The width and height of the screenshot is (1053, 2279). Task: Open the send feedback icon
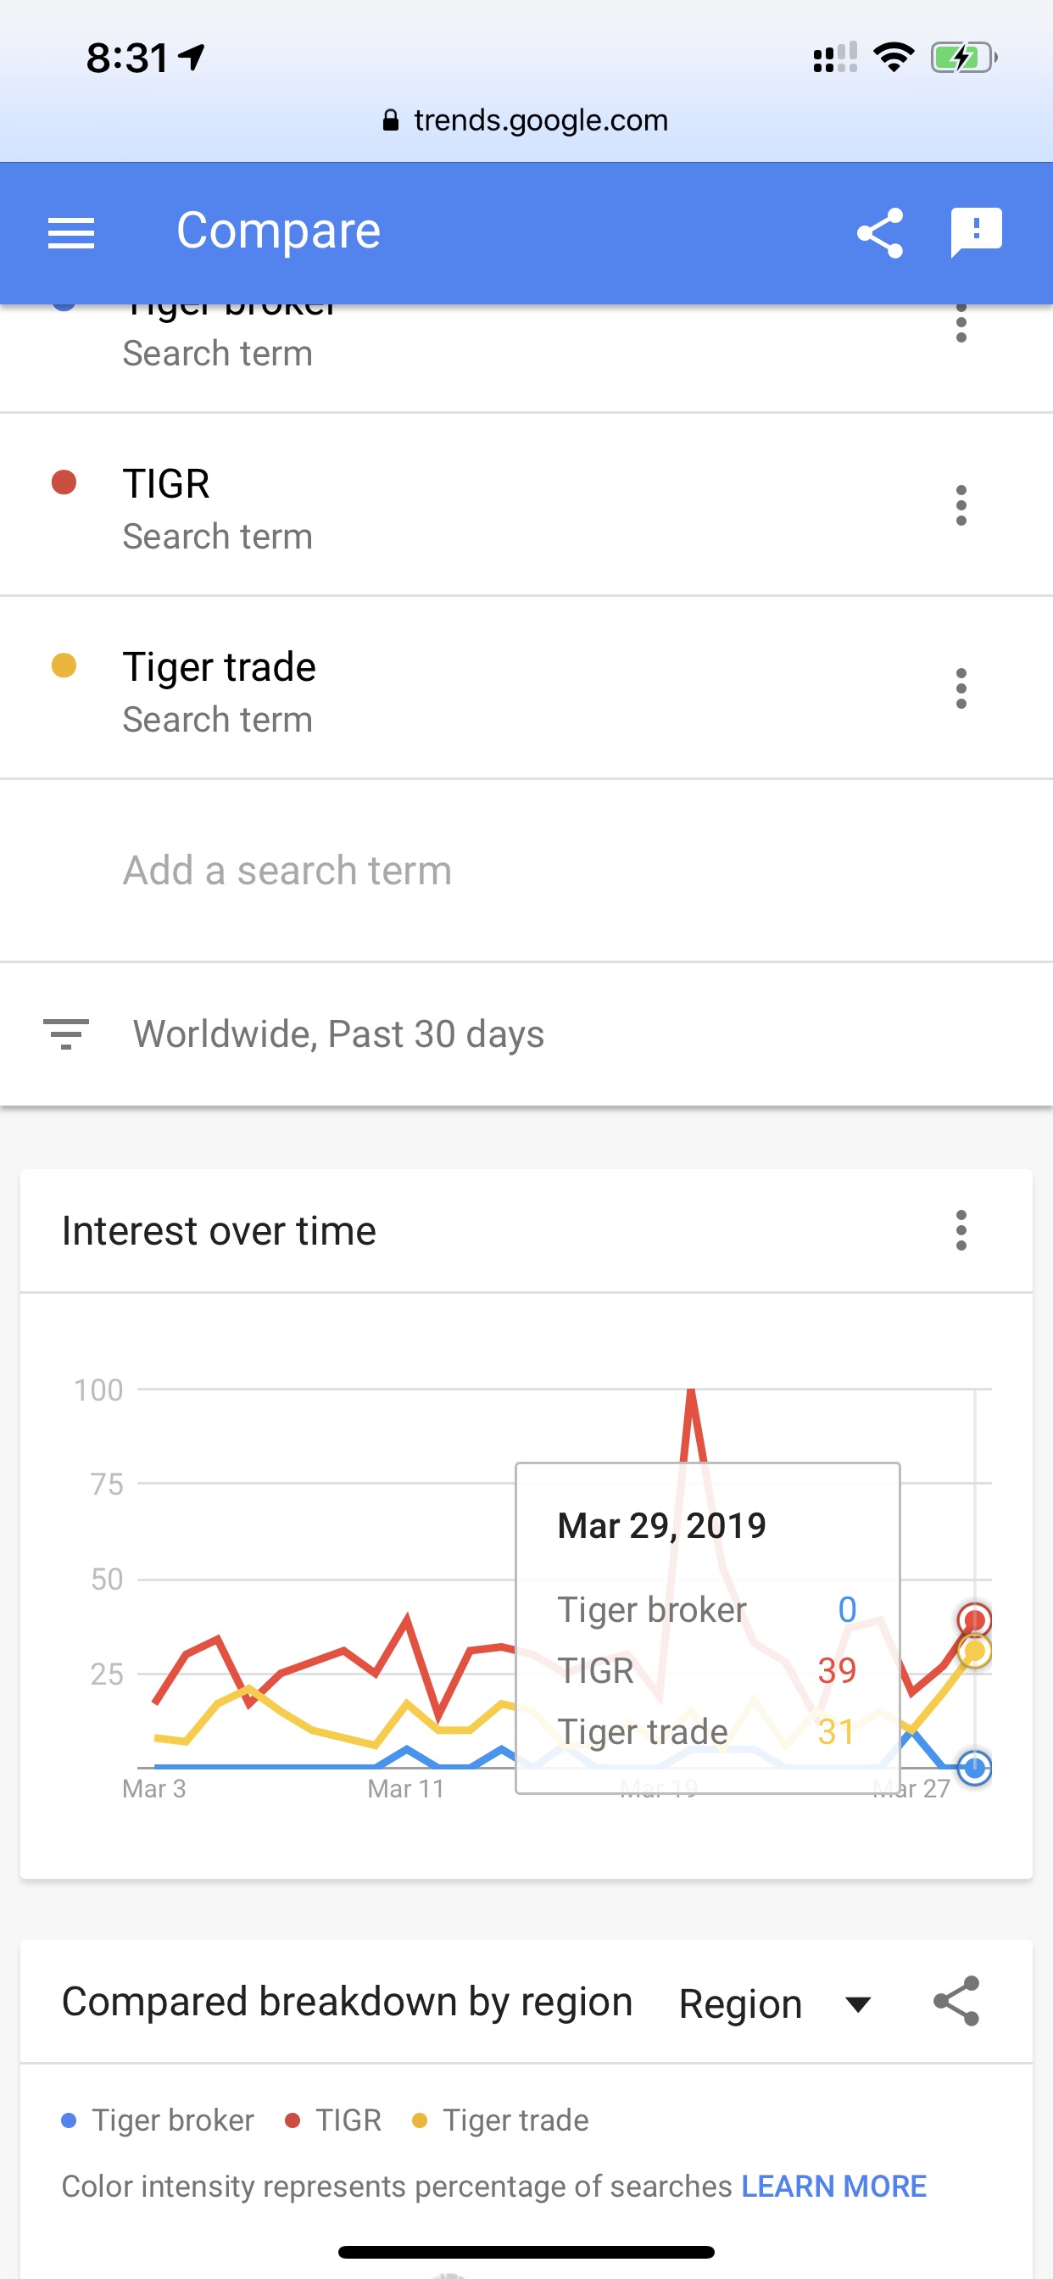click(x=975, y=233)
